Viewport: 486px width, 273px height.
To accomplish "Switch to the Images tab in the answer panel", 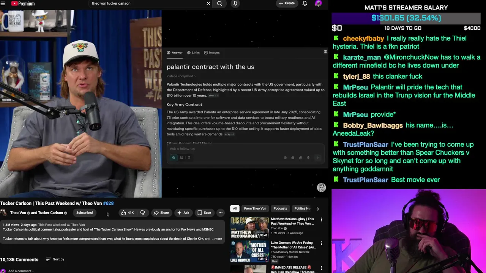I will click(x=212, y=53).
